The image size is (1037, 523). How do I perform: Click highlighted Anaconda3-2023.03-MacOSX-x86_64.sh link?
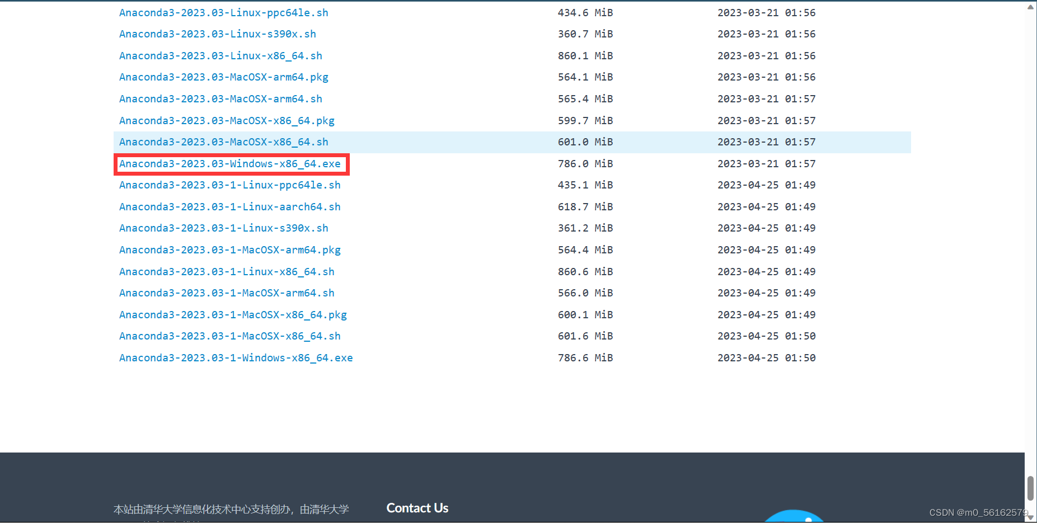[223, 142]
